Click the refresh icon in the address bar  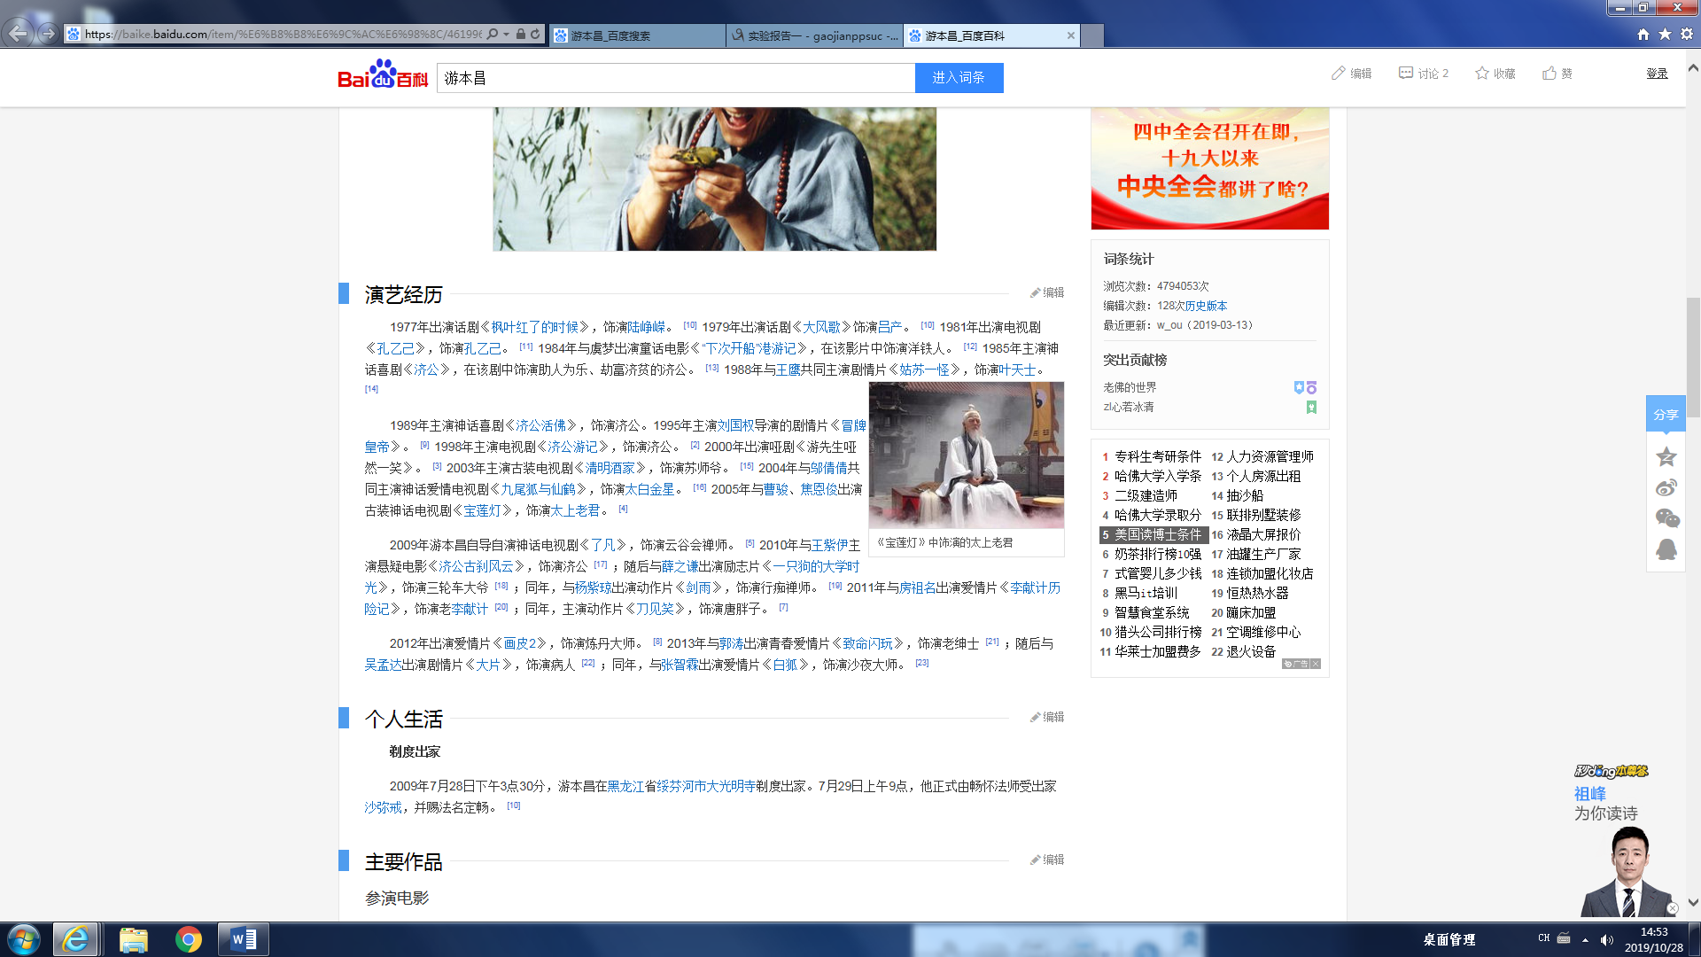pyautogui.click(x=535, y=35)
